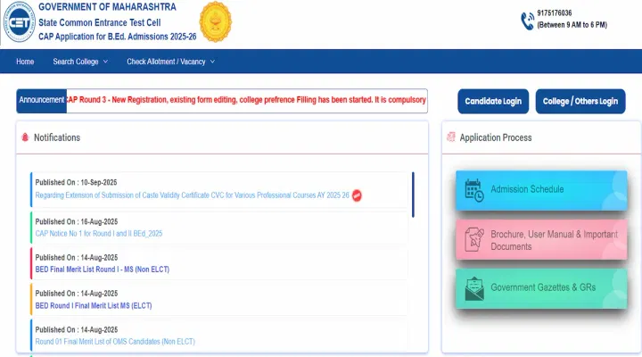Expand the Check Allotment / Vacancy menu

(x=170, y=62)
